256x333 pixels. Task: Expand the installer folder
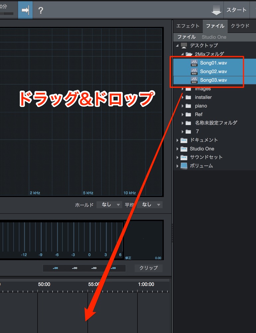tap(183, 97)
